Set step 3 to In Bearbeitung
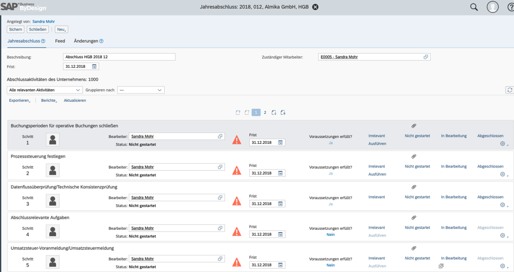 (x=454, y=197)
